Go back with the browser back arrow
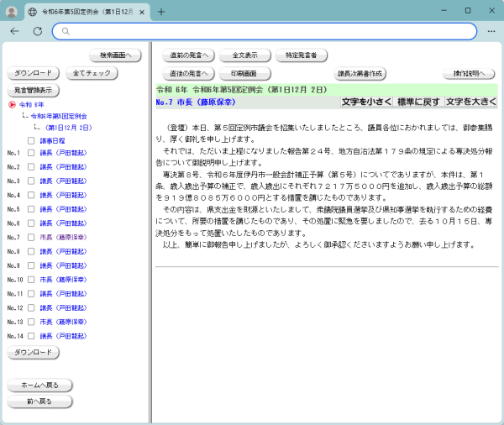504x425 pixels. (14, 31)
